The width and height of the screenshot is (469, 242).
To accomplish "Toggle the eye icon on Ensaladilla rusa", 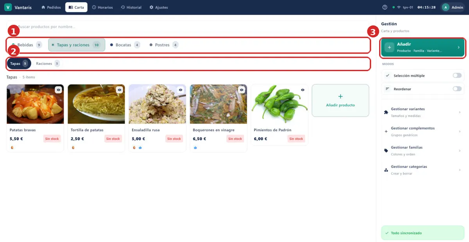I will click(x=181, y=90).
